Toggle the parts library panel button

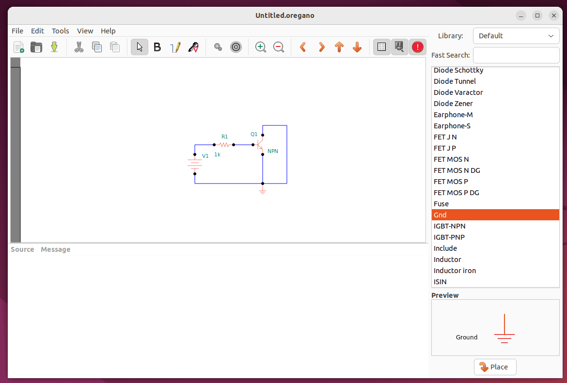(x=400, y=47)
